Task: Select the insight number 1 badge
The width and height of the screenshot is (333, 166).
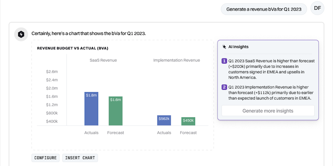Action: 224,61
